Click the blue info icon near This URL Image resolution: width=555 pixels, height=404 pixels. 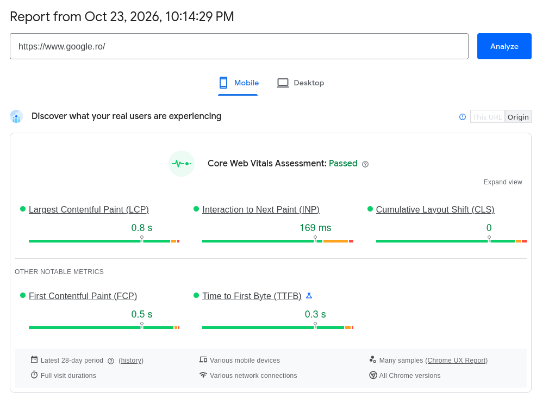tap(463, 117)
